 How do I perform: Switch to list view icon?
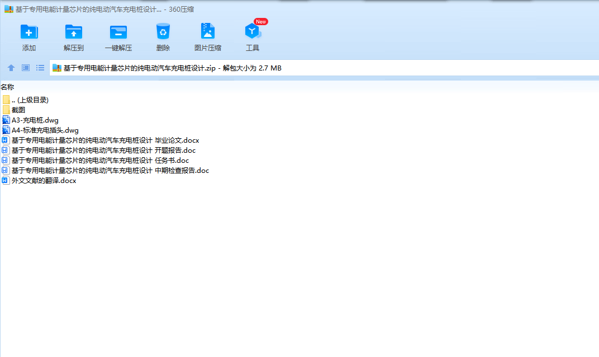tap(40, 68)
